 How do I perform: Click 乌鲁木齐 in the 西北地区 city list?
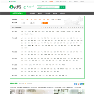(x=33, y=75)
